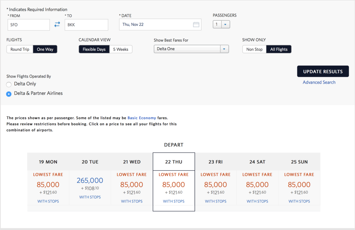Choose the 85,000 fare for Wednesday 21
The image size is (355, 230).
point(132,185)
